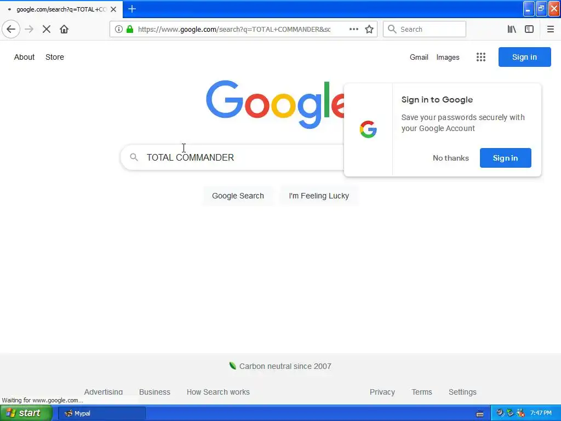Dismiss popup with No thanks
561x421 pixels.
pos(450,158)
